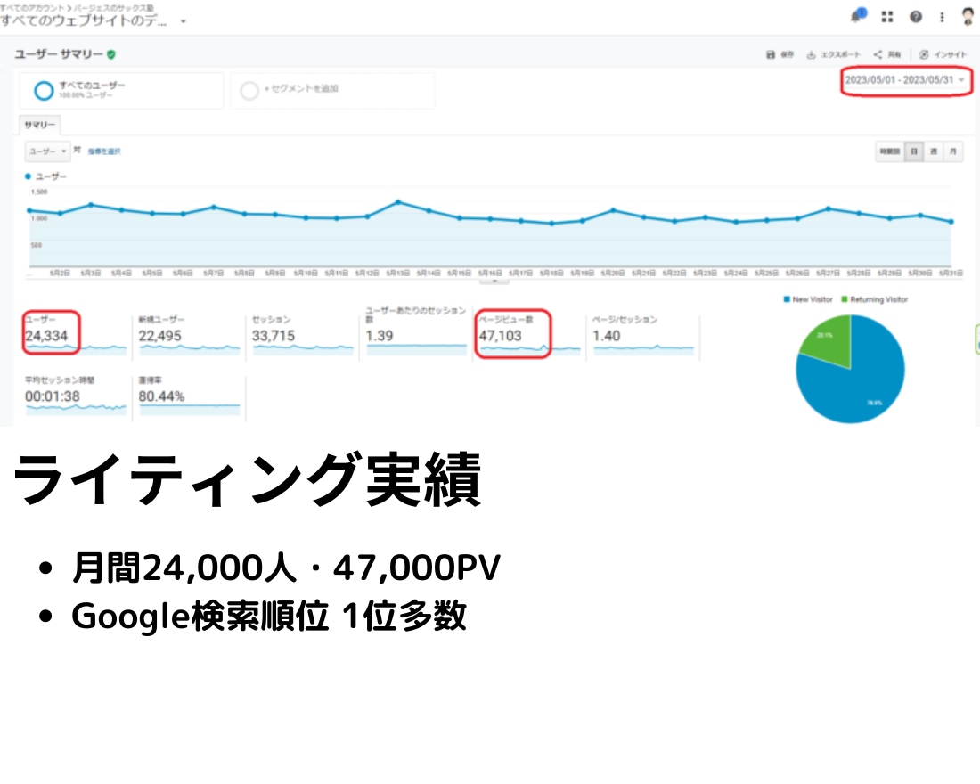
Task: Select the ユーザーあたりのセッション数 1.39 tile
Action: click(416, 331)
